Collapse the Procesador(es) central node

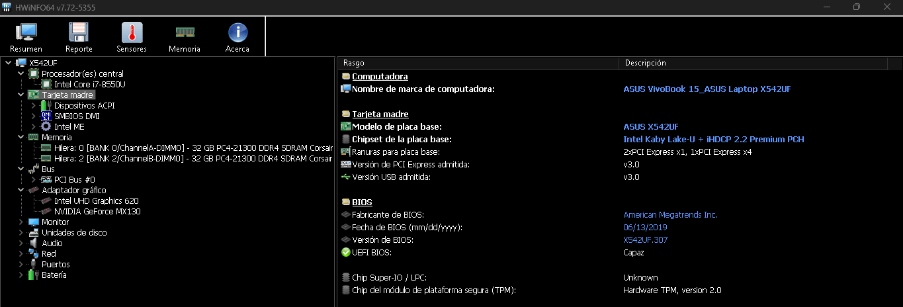click(x=21, y=73)
